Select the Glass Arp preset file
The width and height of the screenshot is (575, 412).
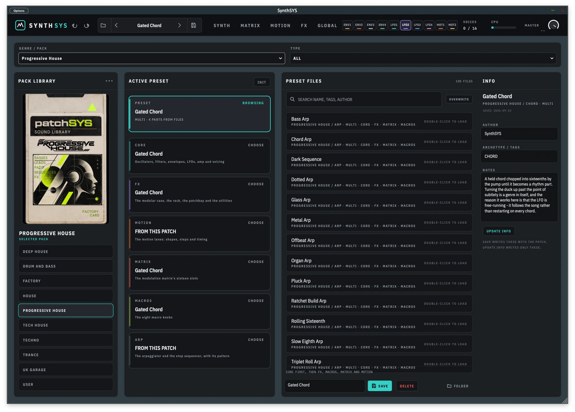pos(379,203)
